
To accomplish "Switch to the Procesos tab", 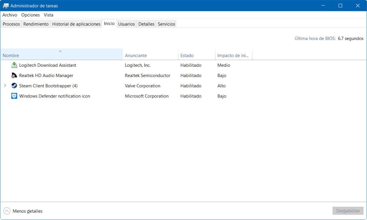I will (x=11, y=24).
